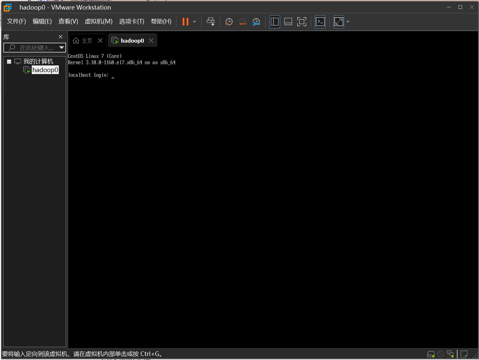The image size is (479, 360).
Task: Close the 主页 tab
Action: [100, 41]
